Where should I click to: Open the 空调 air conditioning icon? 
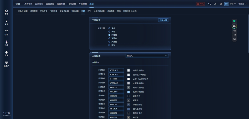tap(6, 53)
